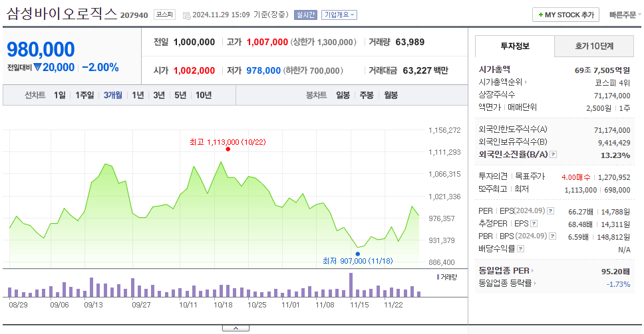
Task: Click the 4.00매수 investment opinion
Action: click(x=576, y=177)
